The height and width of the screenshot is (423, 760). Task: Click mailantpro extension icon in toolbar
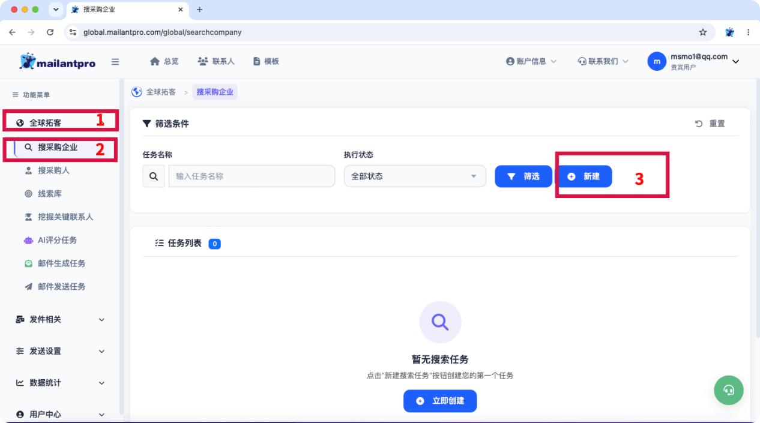coord(729,32)
